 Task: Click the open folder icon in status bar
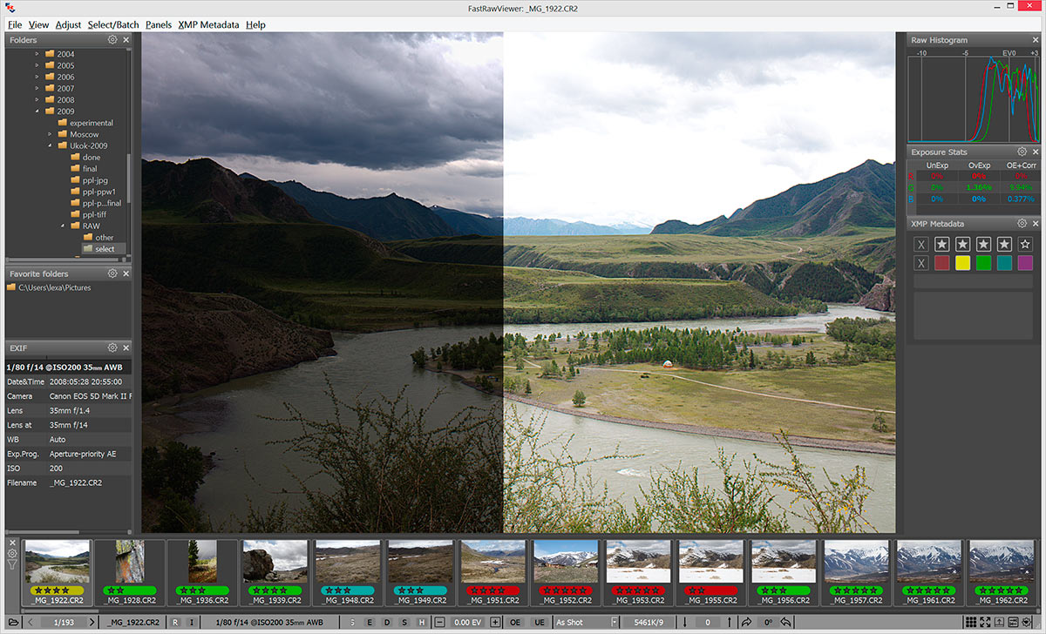coord(10,622)
